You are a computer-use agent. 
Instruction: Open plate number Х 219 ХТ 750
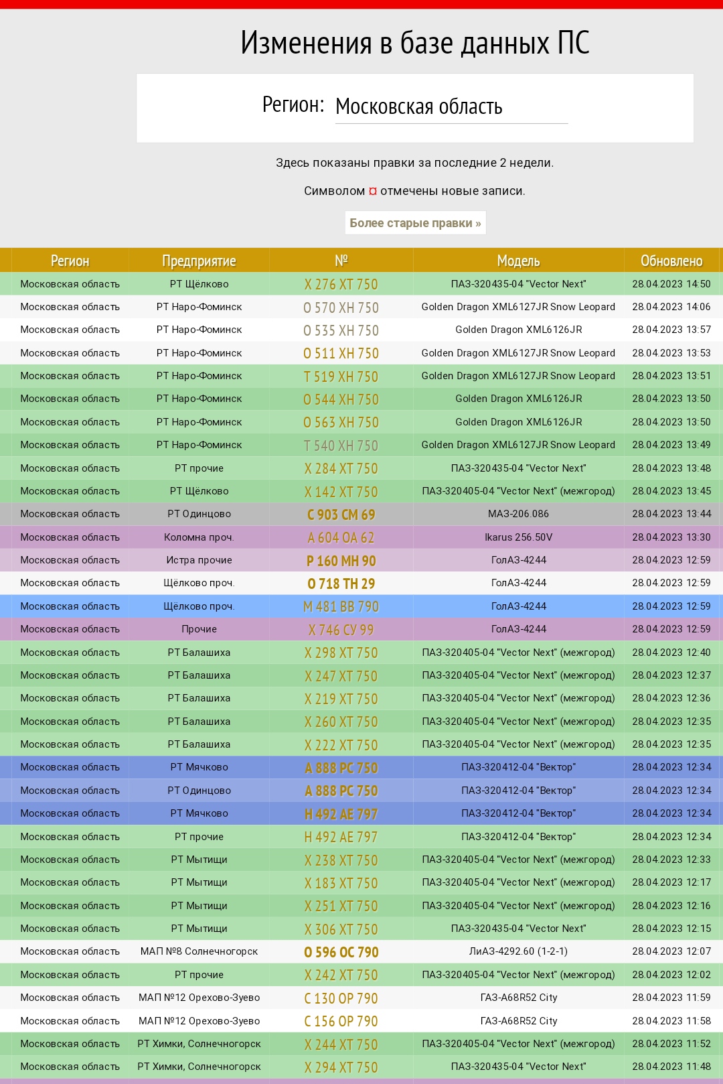341,699
